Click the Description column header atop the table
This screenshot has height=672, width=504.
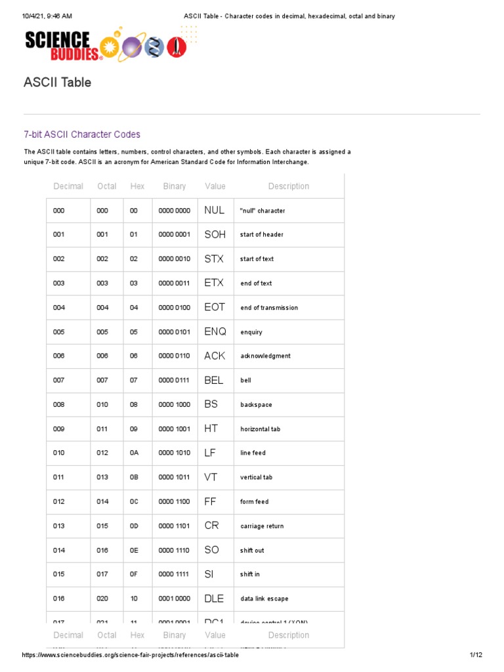[x=289, y=186]
